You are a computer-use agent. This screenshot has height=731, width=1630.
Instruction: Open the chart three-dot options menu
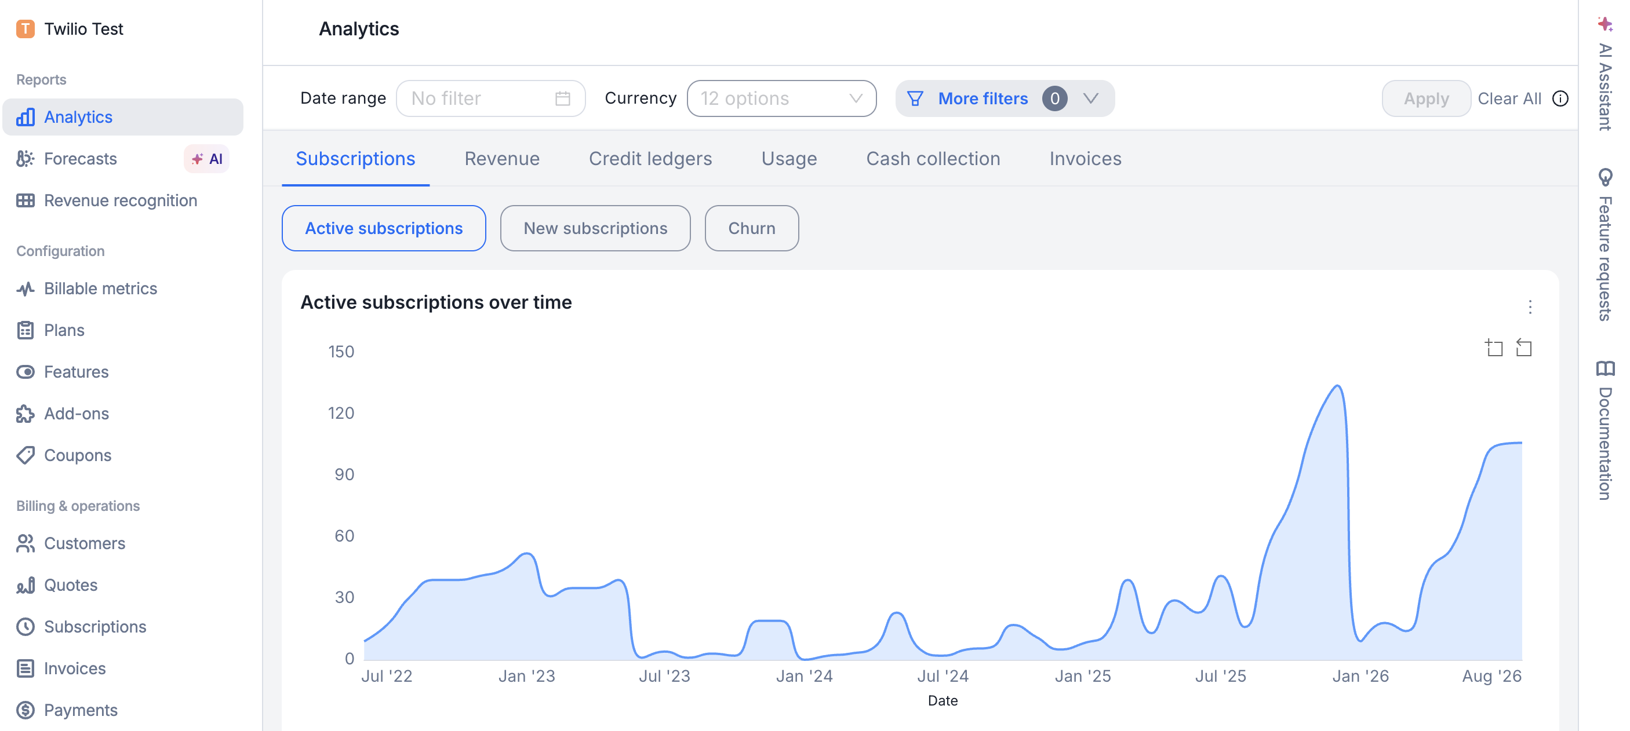click(1530, 308)
